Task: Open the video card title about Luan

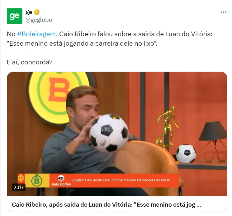Action: (107, 205)
